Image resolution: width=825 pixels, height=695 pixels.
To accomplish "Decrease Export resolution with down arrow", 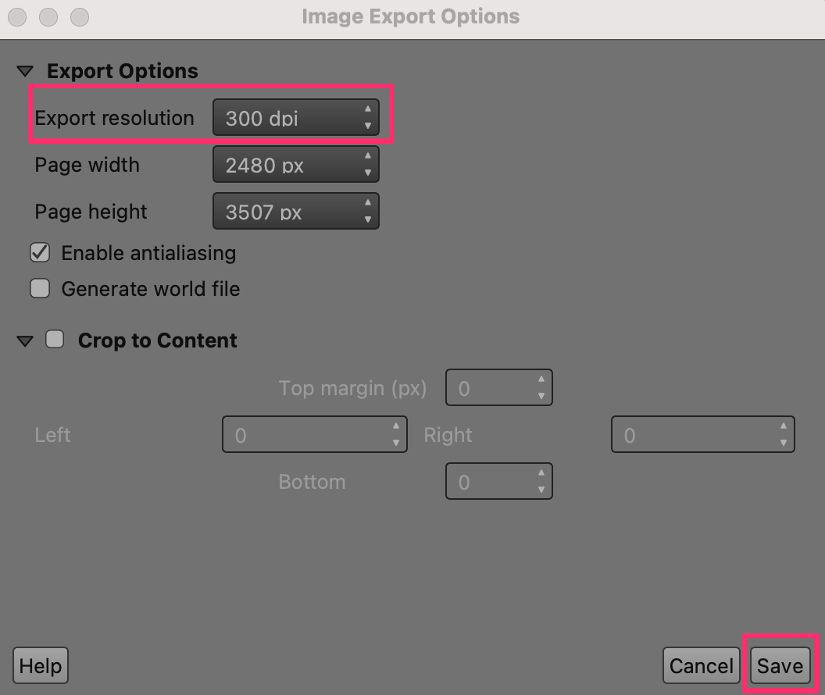I will tap(367, 126).
